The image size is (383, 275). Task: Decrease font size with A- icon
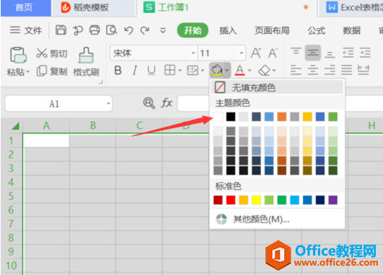coord(273,53)
